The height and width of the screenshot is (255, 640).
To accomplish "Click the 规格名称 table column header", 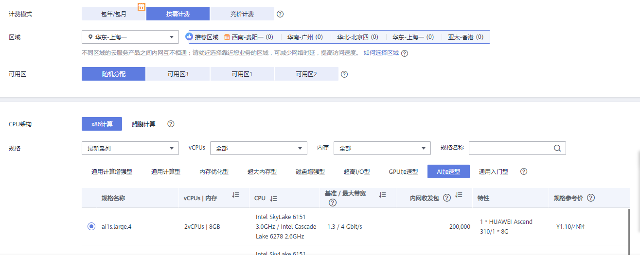I will [x=113, y=198].
